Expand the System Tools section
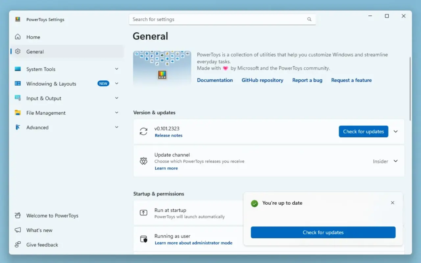The height and width of the screenshot is (263, 421). coord(116,69)
